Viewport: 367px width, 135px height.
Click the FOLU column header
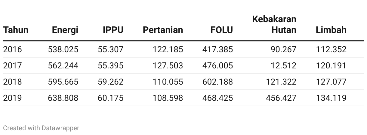pos(222,30)
